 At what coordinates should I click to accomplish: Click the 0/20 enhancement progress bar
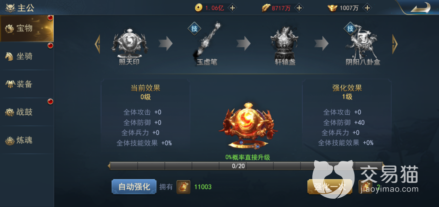246,166
